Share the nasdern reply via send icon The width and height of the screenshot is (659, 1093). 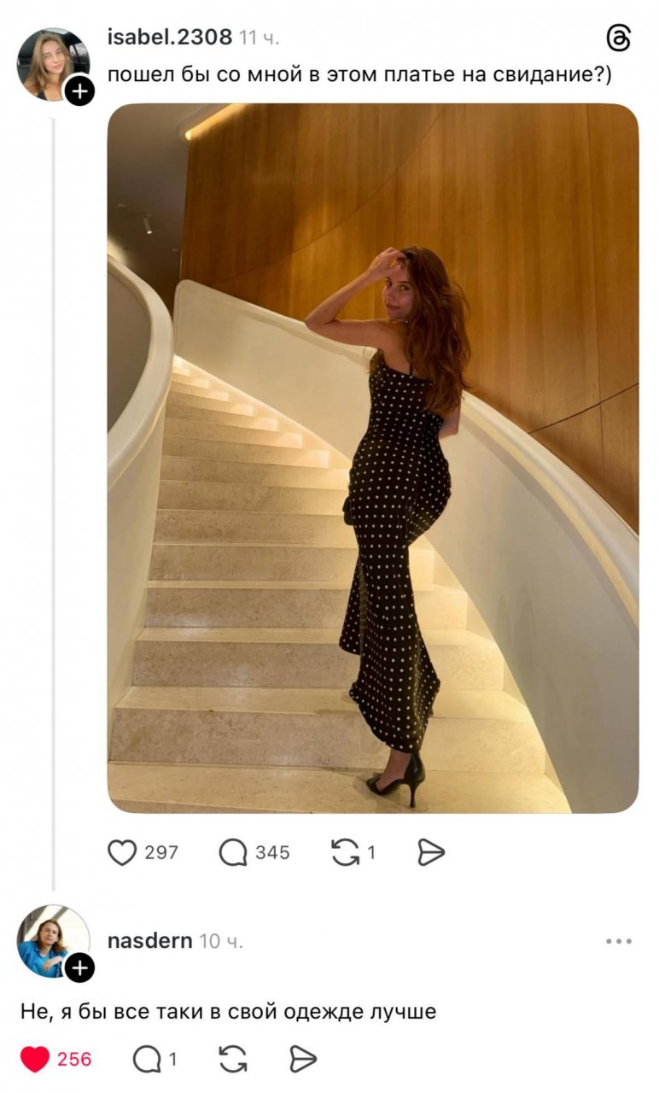point(302,1060)
